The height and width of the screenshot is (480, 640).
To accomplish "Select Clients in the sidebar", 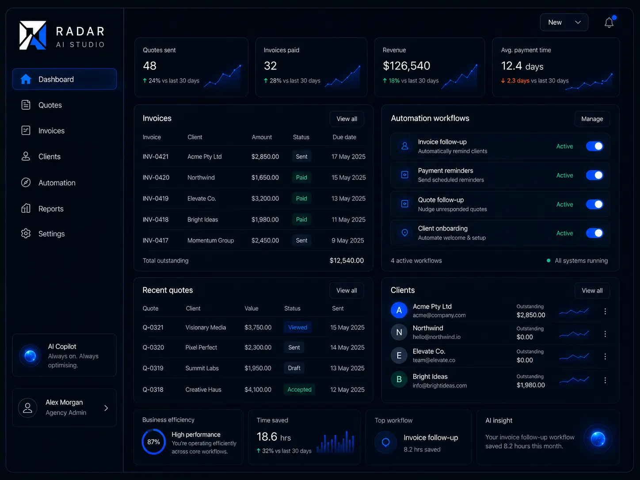I will (65, 156).
